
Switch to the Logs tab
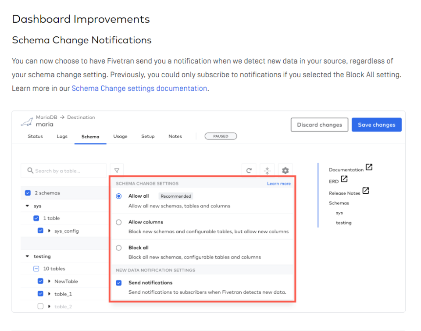tap(62, 136)
